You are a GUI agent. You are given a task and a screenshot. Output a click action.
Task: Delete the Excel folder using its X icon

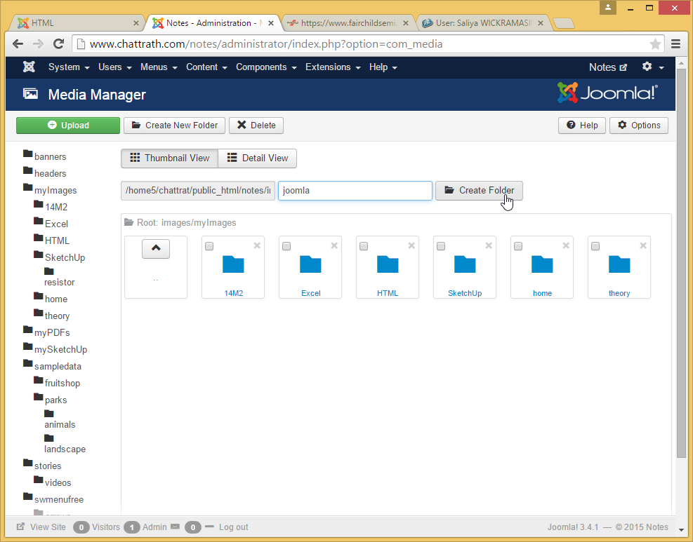pyautogui.click(x=334, y=245)
